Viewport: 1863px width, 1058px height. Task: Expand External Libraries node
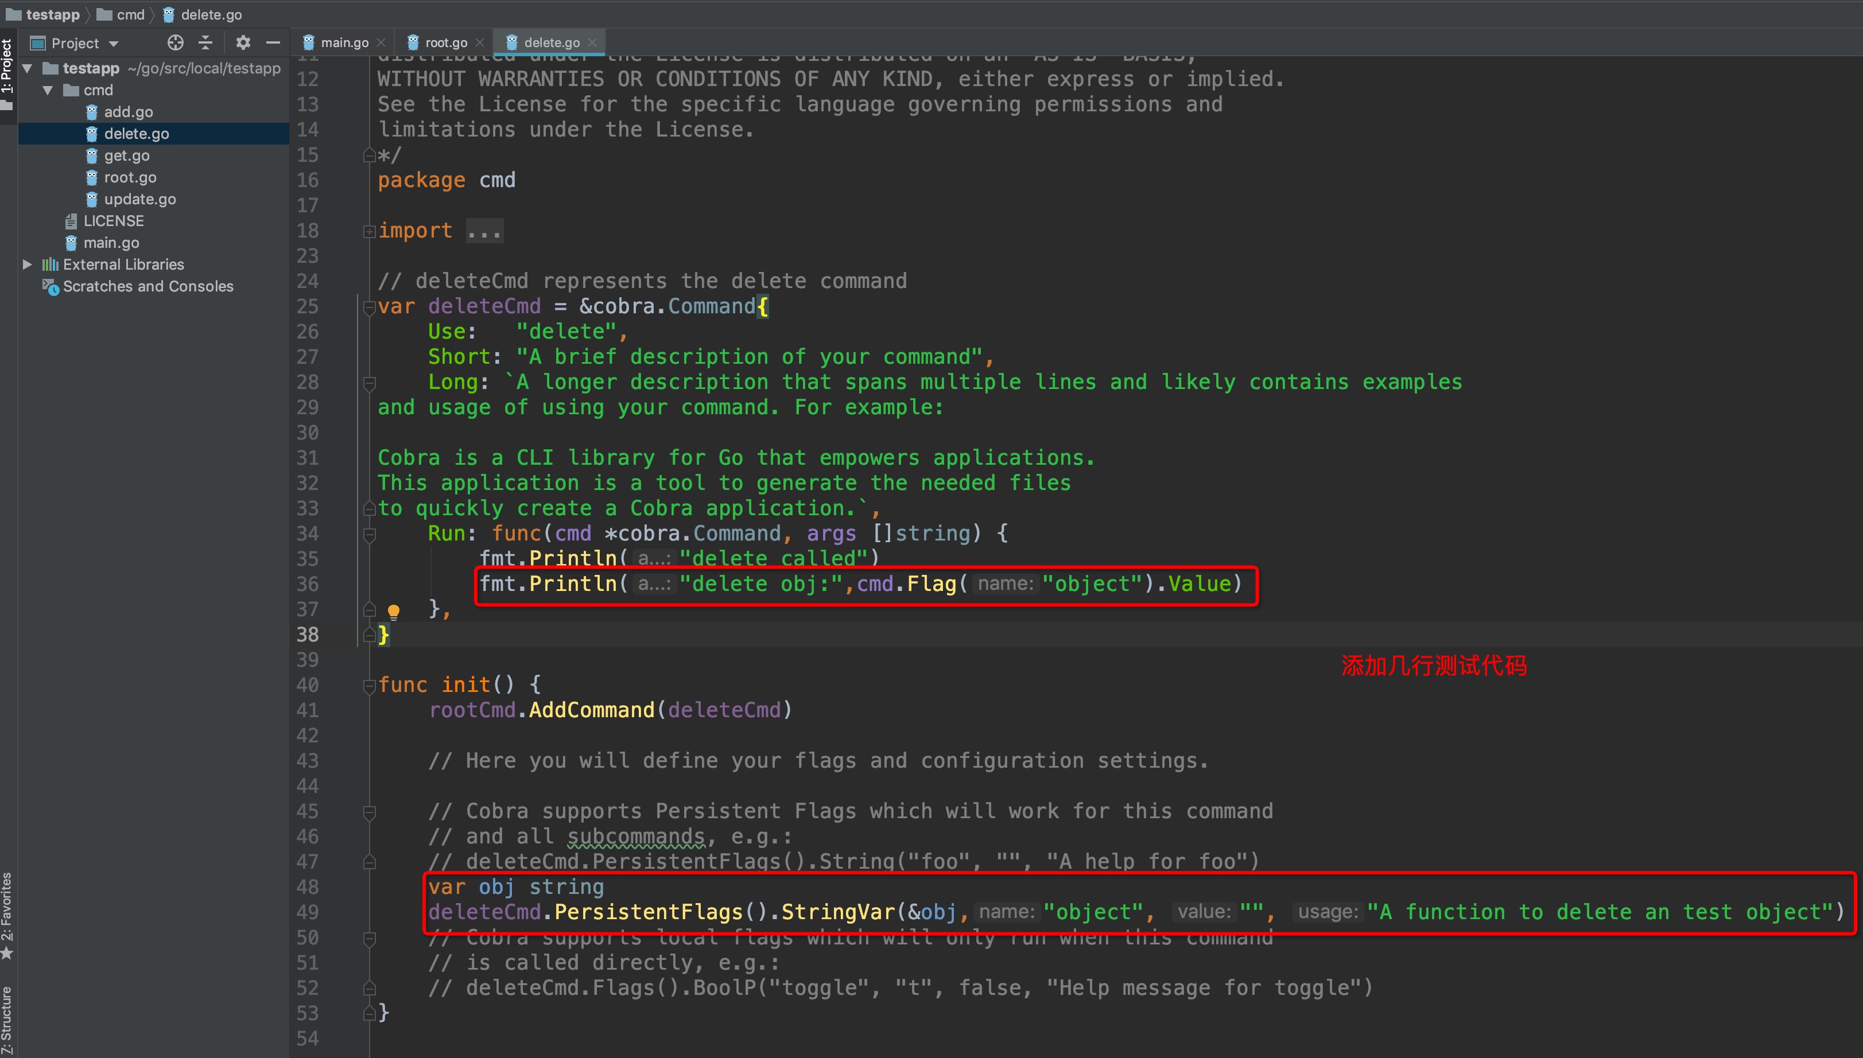[x=28, y=264]
